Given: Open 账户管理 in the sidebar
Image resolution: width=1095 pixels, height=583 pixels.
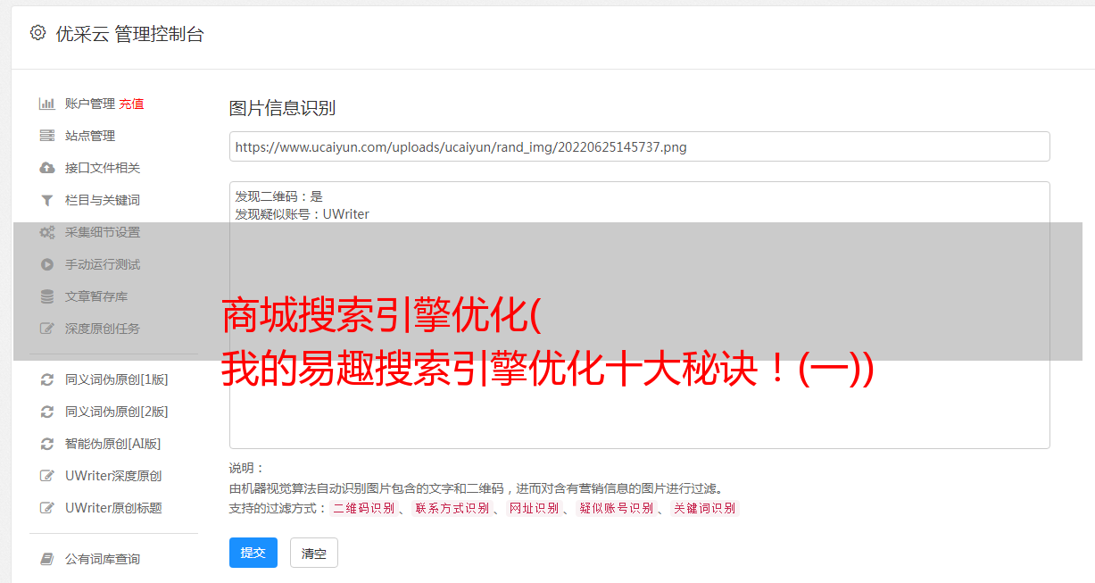Looking at the screenshot, I should (90, 104).
